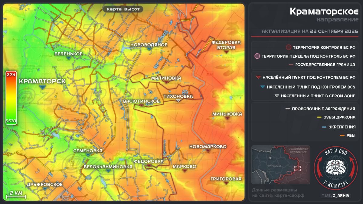Click the Федоровка Вторая marker triangle
Image resolution: width=363 pixels, height=204 pixels.
point(226,52)
